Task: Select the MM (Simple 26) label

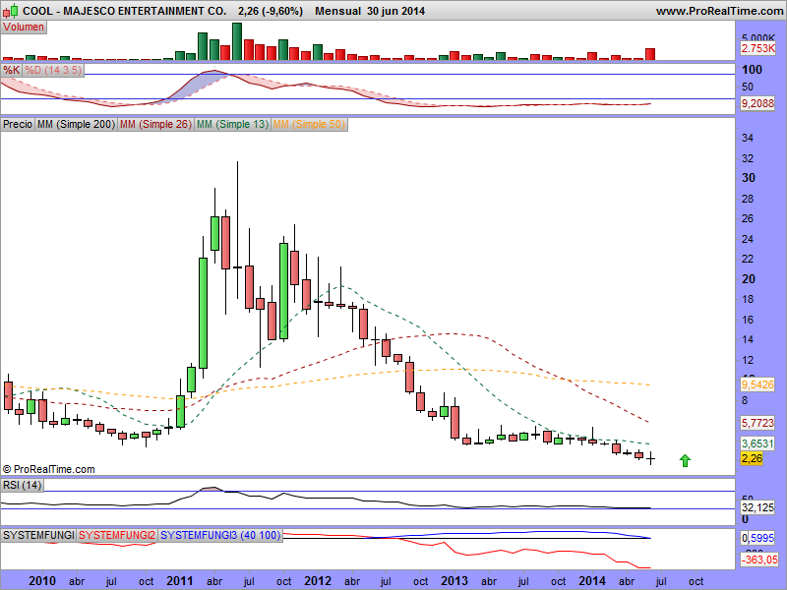Action: point(155,124)
